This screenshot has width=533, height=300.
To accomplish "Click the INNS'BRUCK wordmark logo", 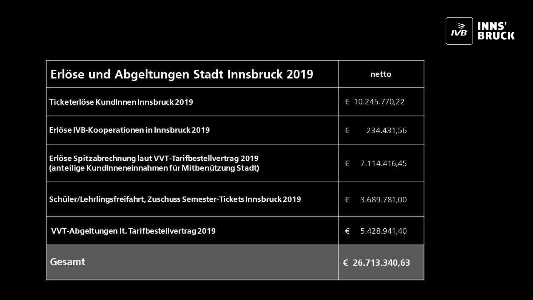I will pyautogui.click(x=496, y=31).
